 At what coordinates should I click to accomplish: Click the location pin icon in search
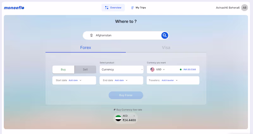(91, 35)
